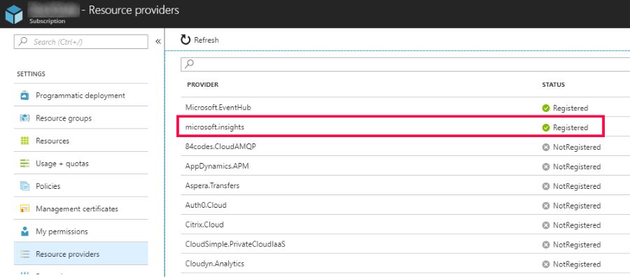Select the Microsoft.EventHub provider row
The image size is (630, 277).
point(405,108)
